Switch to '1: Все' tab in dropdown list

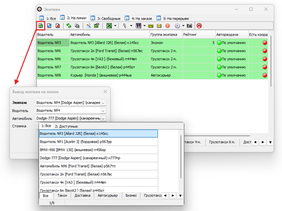46,126
